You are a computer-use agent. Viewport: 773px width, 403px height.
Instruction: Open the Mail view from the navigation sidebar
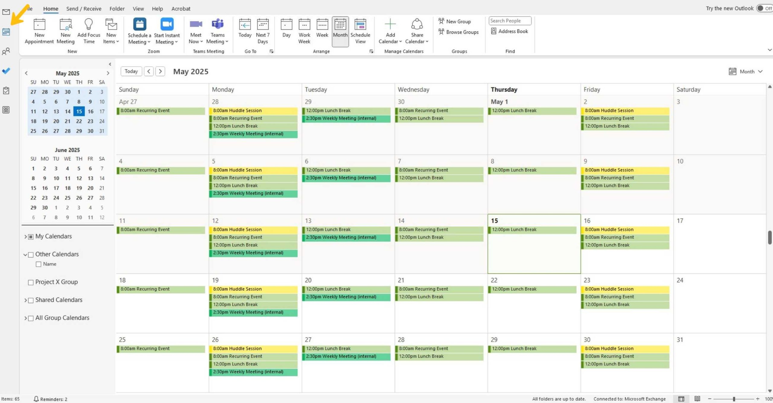[x=6, y=12]
